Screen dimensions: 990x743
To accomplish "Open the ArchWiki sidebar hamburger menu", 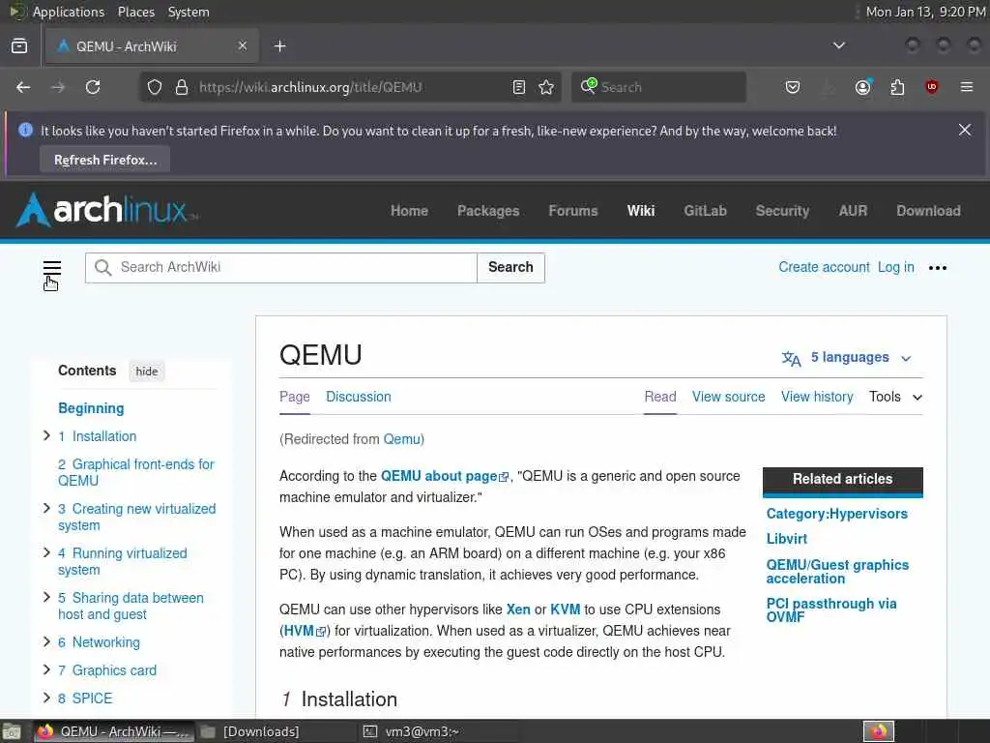I will [x=52, y=268].
